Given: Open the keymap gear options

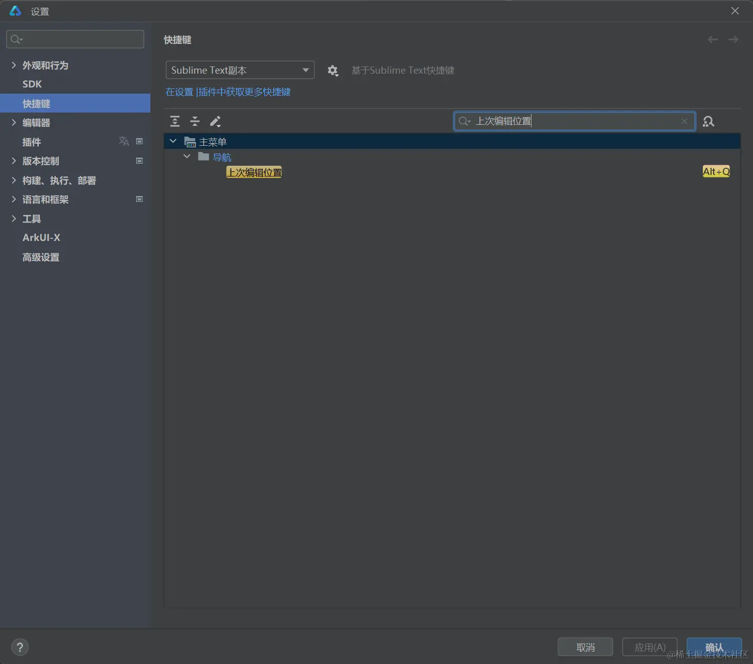Looking at the screenshot, I should click(333, 71).
